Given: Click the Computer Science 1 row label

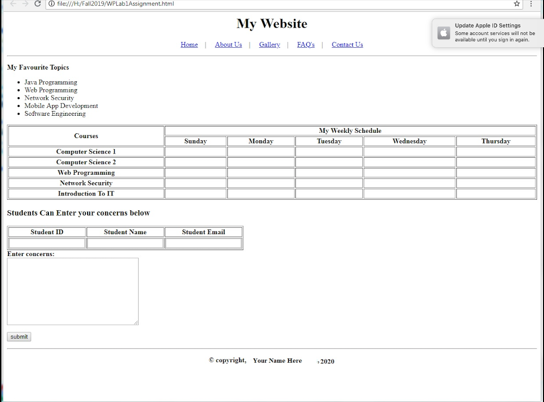Looking at the screenshot, I should click(86, 151).
